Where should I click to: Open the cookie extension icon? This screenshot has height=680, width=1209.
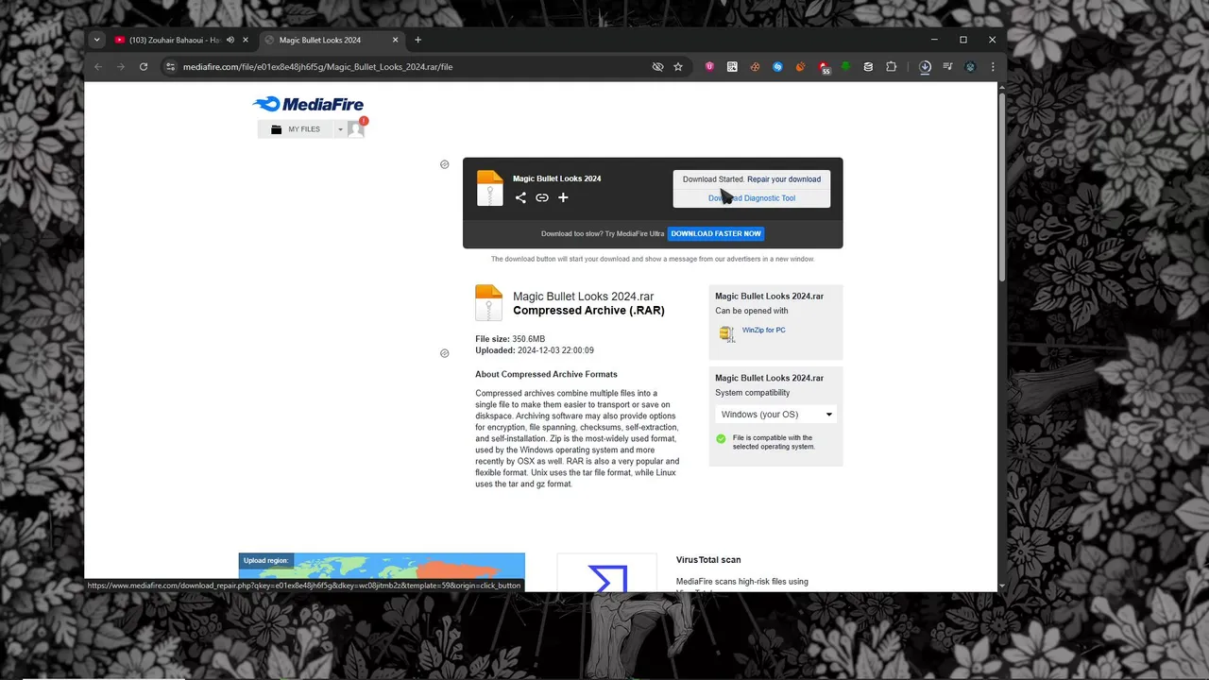755,67
